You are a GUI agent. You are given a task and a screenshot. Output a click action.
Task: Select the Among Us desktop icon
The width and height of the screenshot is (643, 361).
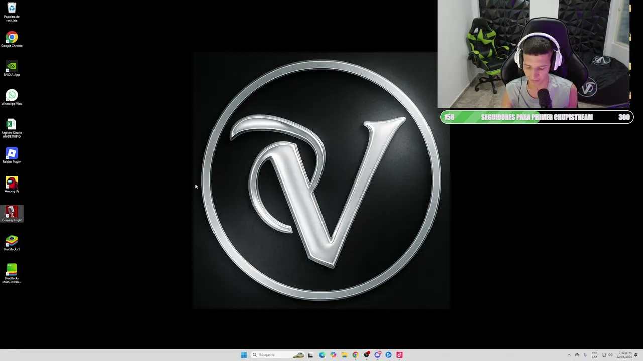coord(12,185)
